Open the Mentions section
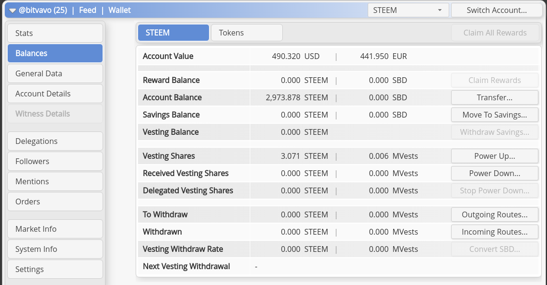Screen dimensions: 547x285 pyautogui.click(x=55, y=181)
